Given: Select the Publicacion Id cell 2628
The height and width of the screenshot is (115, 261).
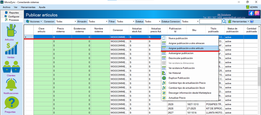Looking at the screenshot, I should 177,108.
